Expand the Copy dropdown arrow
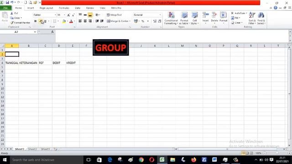 (x=21, y=18)
